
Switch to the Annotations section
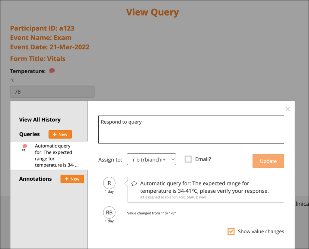(35, 179)
